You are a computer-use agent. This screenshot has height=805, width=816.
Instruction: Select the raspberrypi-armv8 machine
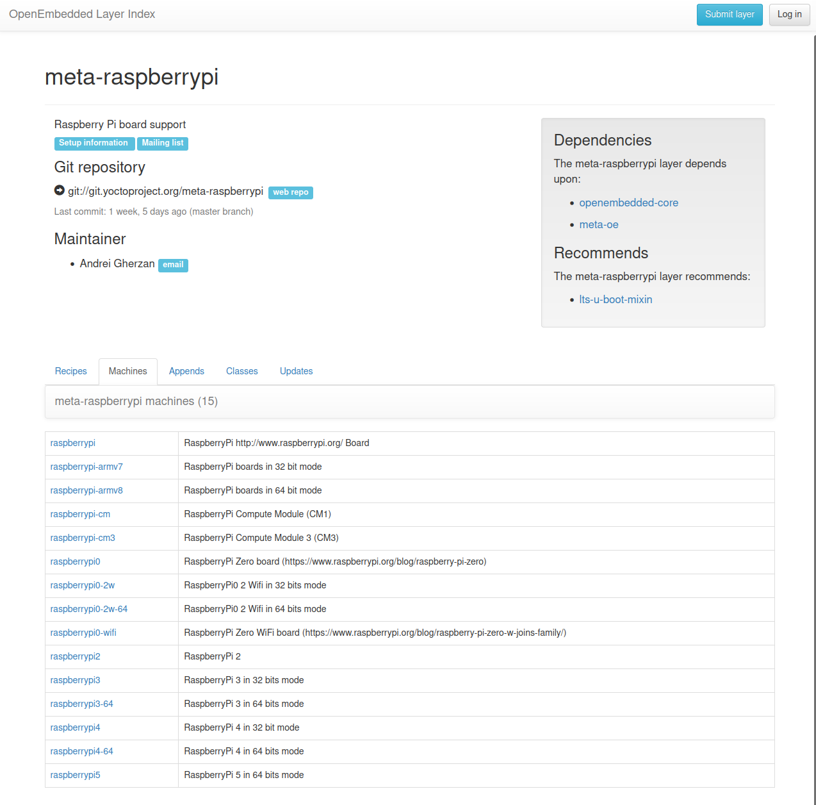coord(86,490)
